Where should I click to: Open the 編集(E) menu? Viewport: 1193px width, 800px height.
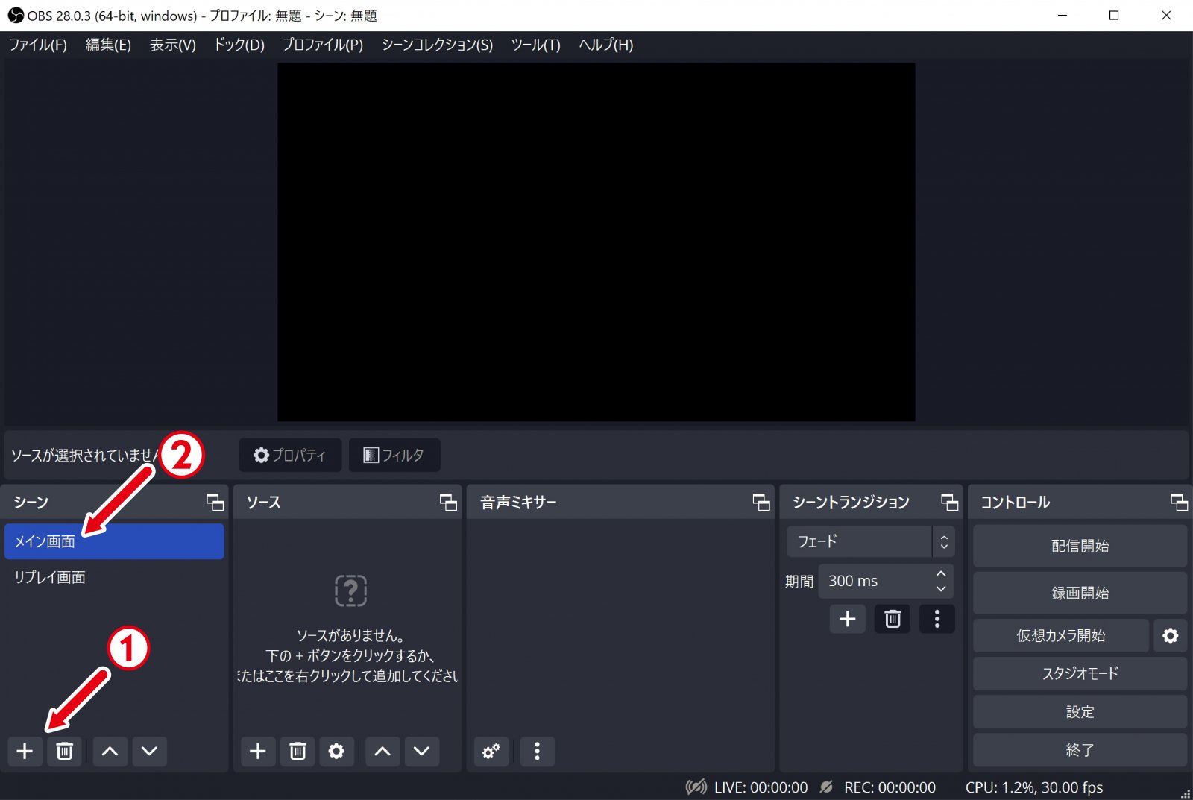[108, 45]
